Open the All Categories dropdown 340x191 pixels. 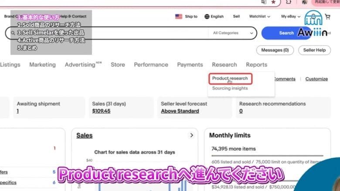click(x=233, y=33)
